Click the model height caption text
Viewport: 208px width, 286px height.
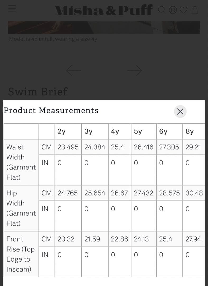click(53, 39)
